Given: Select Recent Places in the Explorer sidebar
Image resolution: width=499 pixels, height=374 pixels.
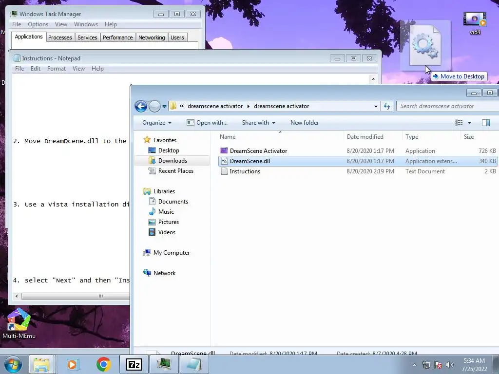Looking at the screenshot, I should [176, 171].
